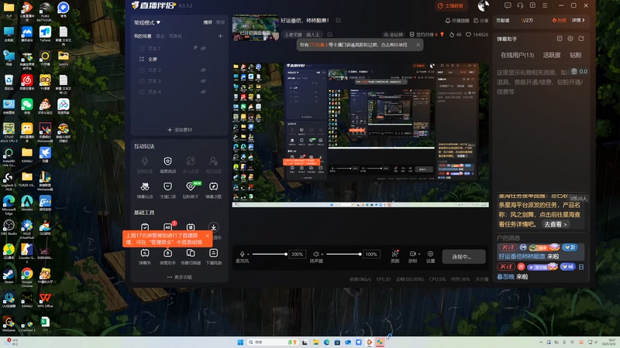620x348 pixels.
Task: Open the 常规模式 mode dropdown
Action: point(147,22)
